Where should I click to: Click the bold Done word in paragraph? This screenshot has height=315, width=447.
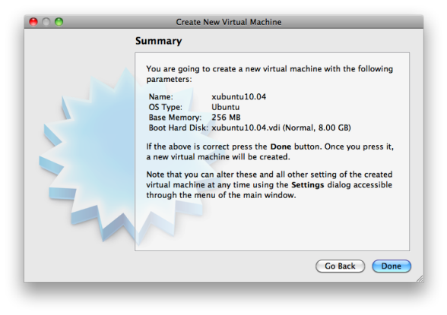pos(281,146)
